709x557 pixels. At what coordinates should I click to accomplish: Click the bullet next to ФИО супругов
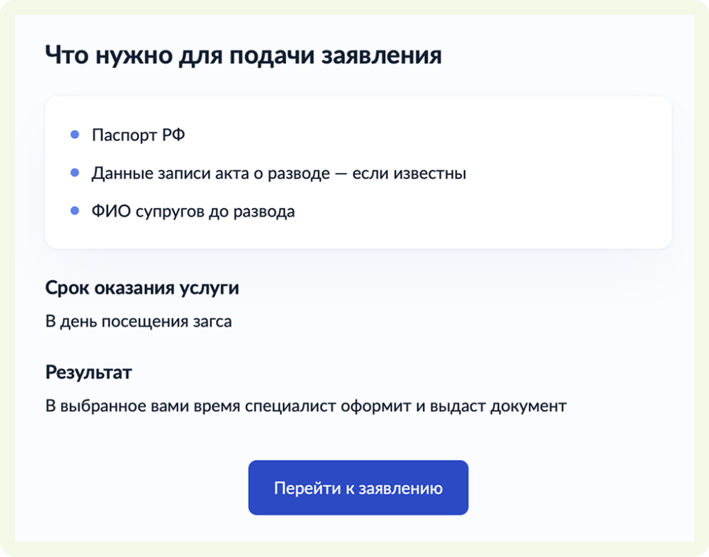pyautogui.click(x=75, y=210)
